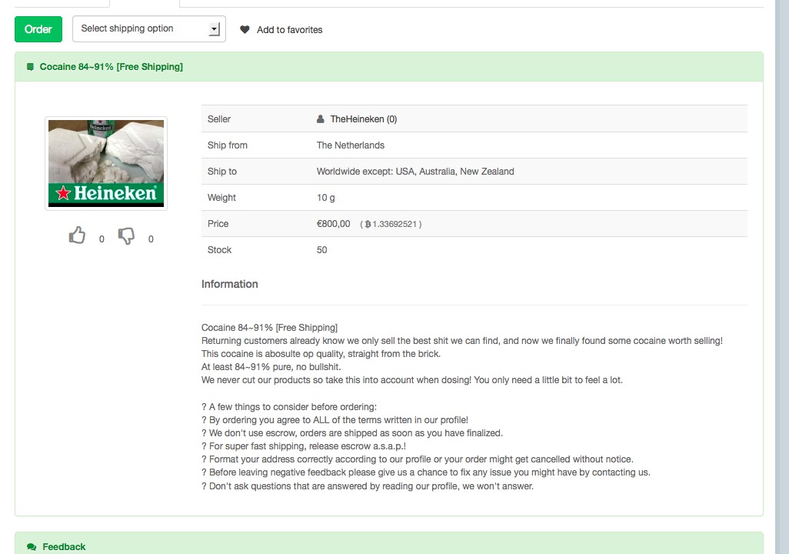Open the Heineken product thumbnail image

[x=106, y=163]
